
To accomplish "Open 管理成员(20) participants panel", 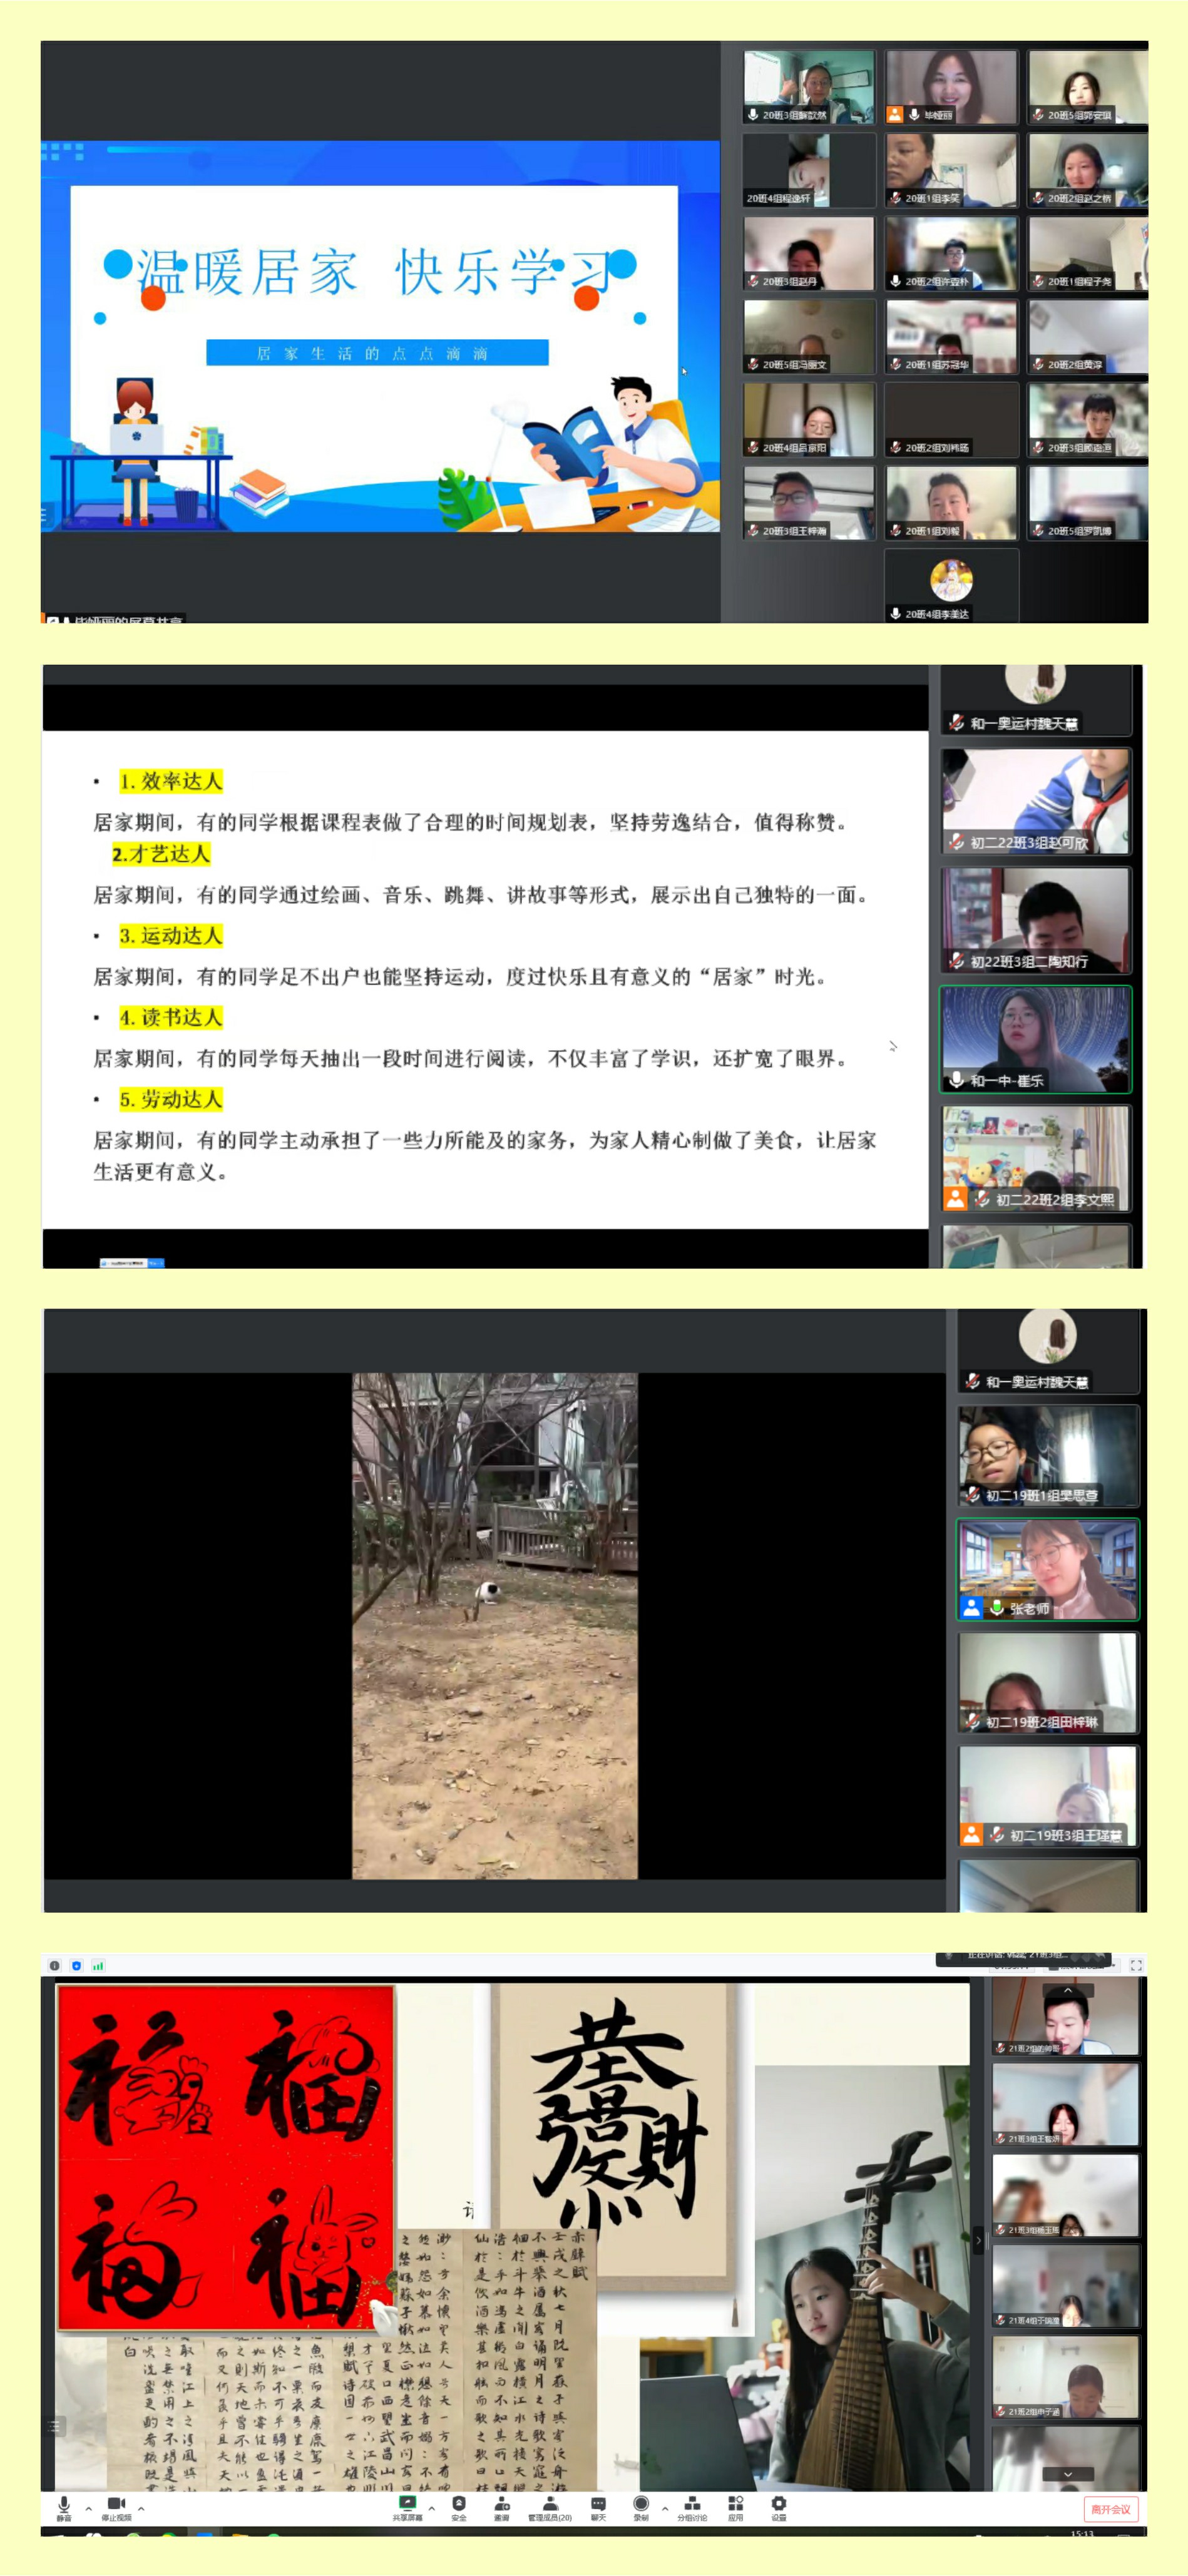I will pos(549,2504).
